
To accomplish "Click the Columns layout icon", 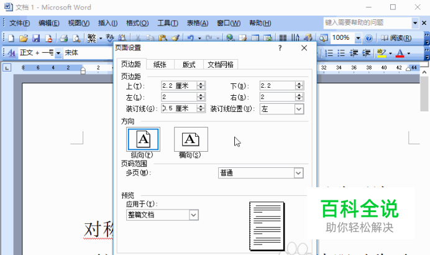I will (283, 38).
